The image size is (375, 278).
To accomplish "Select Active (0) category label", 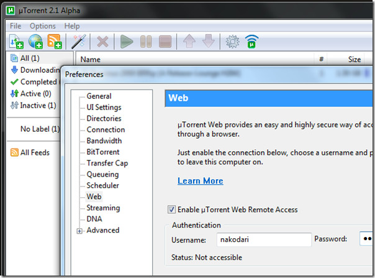I will [35, 93].
